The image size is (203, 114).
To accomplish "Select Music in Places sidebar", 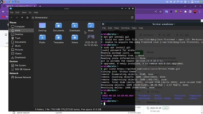I will coord(21,46).
